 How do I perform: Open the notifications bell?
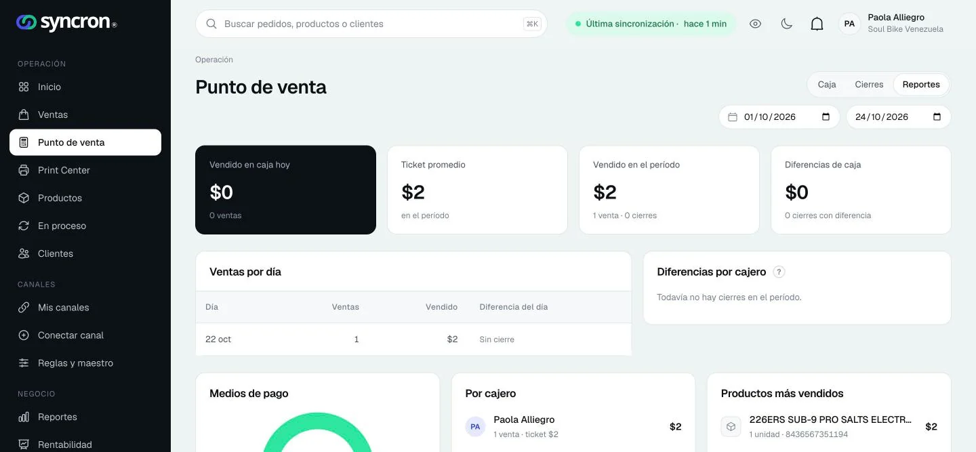click(x=817, y=24)
